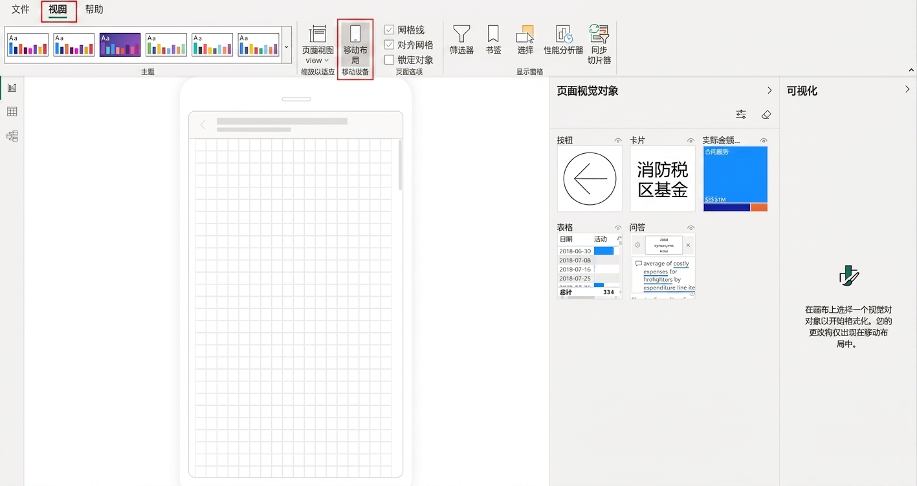The height and width of the screenshot is (486, 917).
Task: Open the 选择 selection pane
Action: [525, 40]
